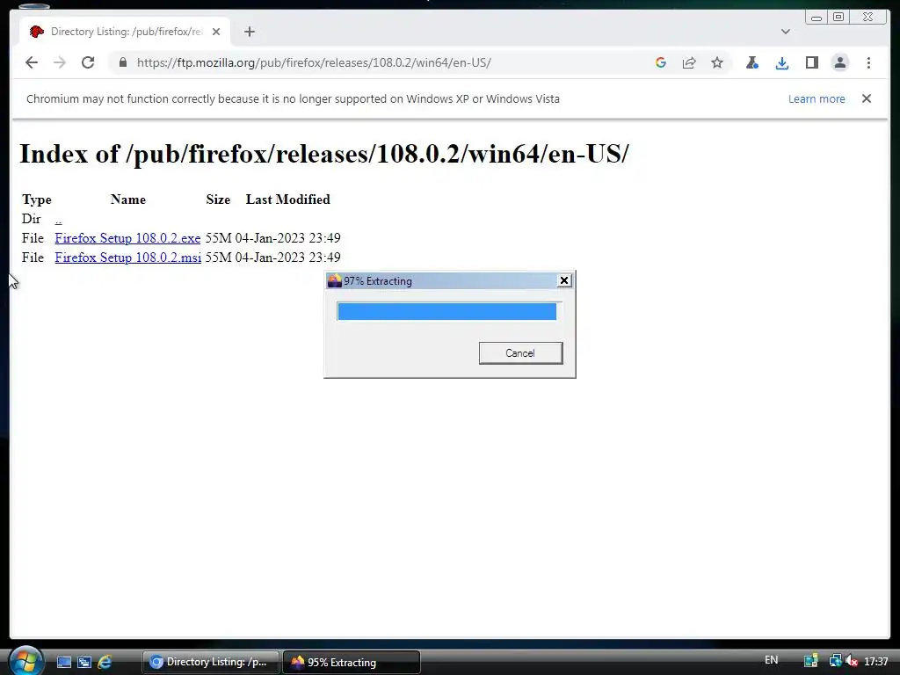The image size is (900, 675).
Task: Go to the parent directory link
Action: point(59,219)
